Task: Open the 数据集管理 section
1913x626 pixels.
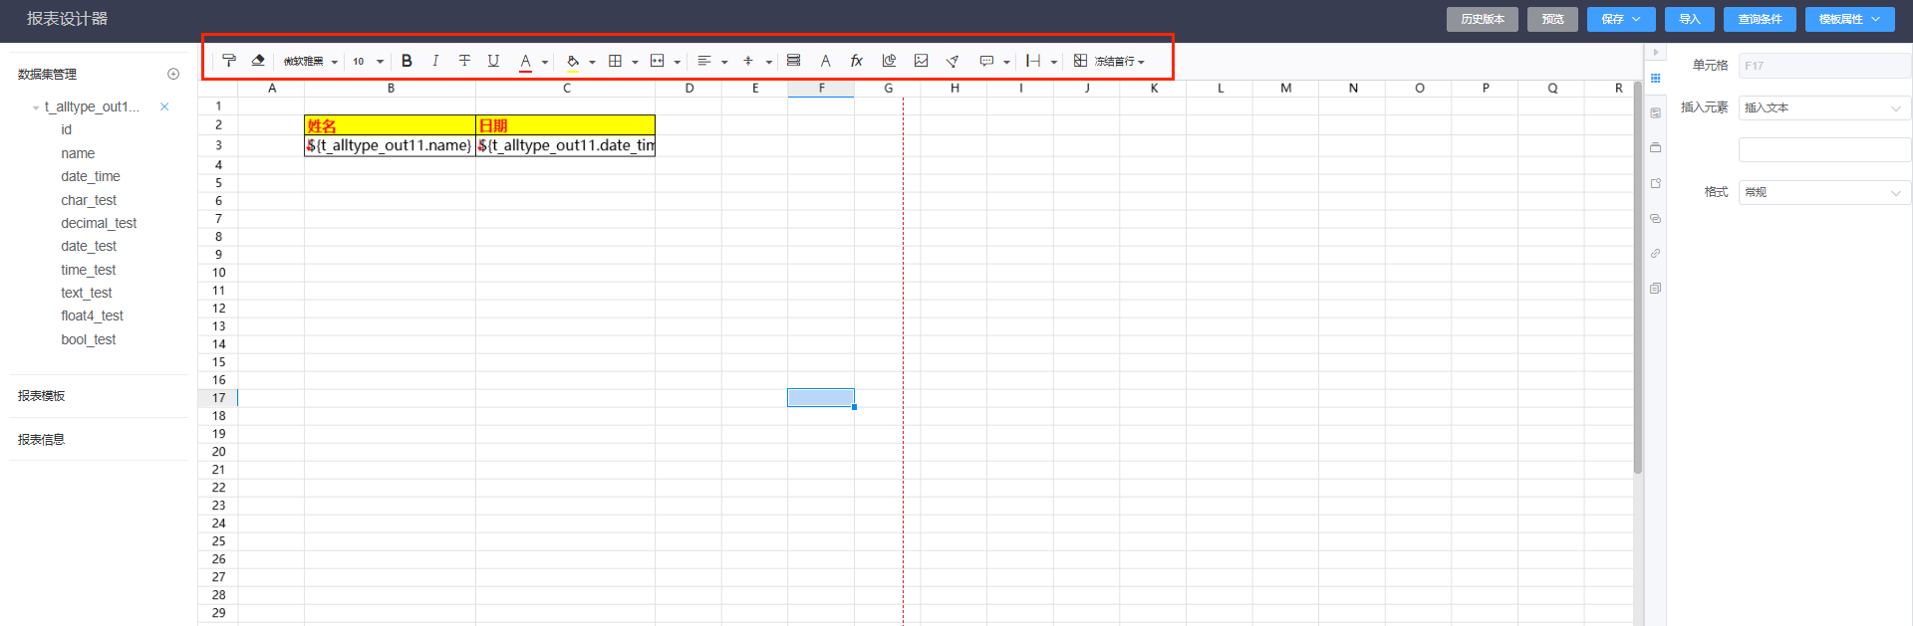Action: (x=48, y=74)
